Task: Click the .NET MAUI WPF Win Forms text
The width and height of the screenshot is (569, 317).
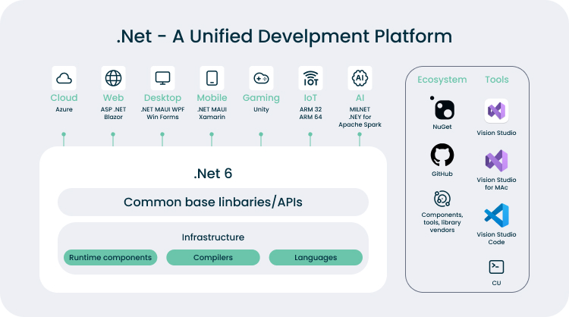Action: [x=162, y=113]
